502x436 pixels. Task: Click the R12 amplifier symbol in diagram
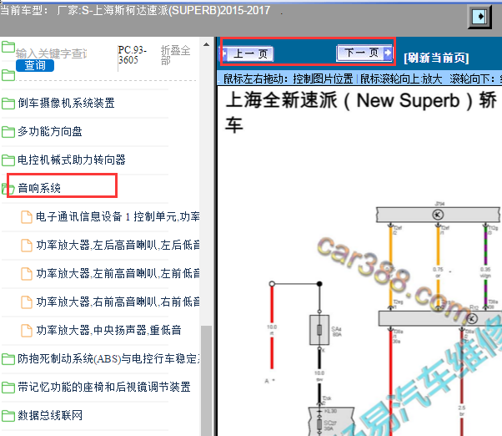[472, 318]
